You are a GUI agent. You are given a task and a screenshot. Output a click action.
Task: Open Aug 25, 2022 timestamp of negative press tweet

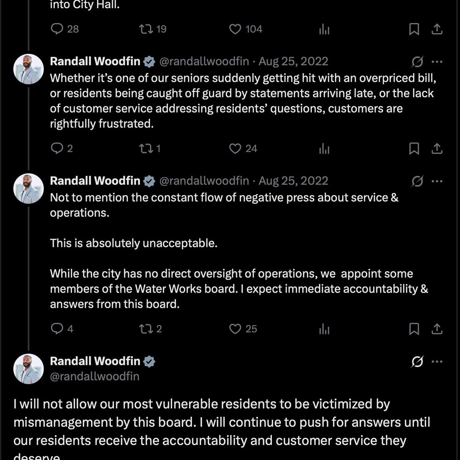click(x=293, y=181)
